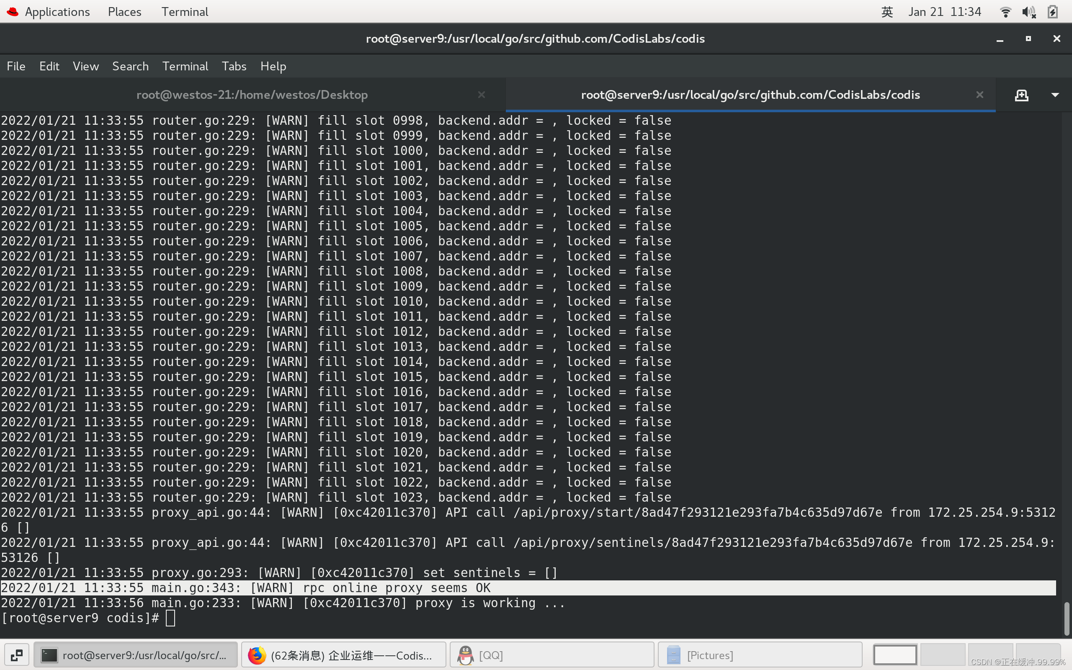Expand the Places menu
The image size is (1072, 670).
point(124,12)
